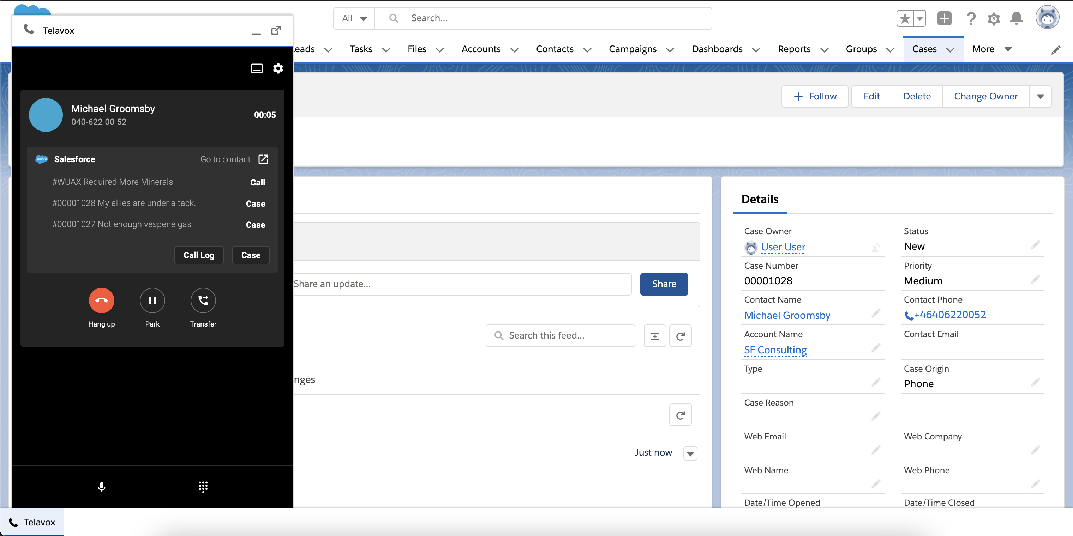Viewport: 1073px width, 536px height.
Task: Expand the More navigation menu
Action: [x=991, y=49]
